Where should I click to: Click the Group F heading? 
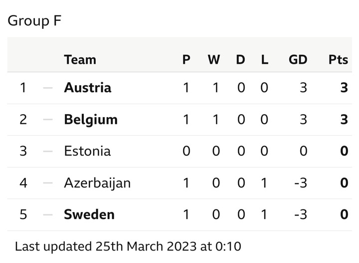click(x=34, y=21)
